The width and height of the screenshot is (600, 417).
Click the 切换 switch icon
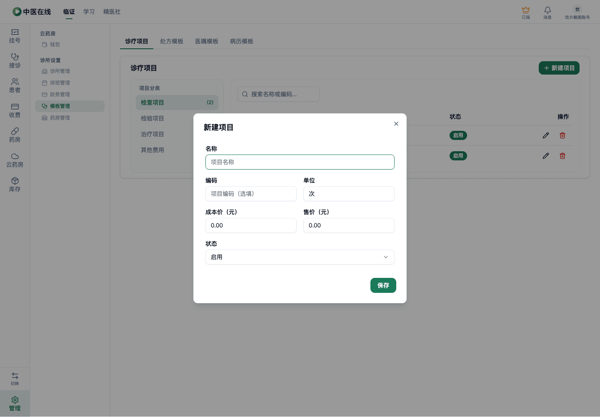tap(15, 379)
